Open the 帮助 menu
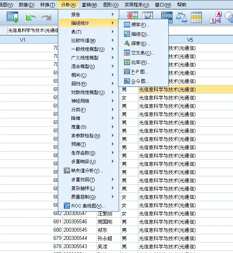The image size is (233, 253). point(182,5)
